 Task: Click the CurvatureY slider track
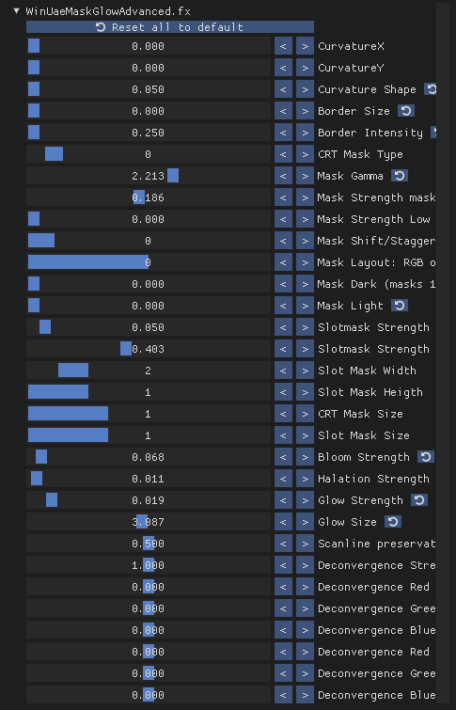(149, 68)
